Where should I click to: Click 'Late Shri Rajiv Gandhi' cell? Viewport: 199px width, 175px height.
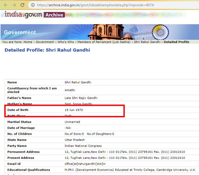[x=81, y=98]
